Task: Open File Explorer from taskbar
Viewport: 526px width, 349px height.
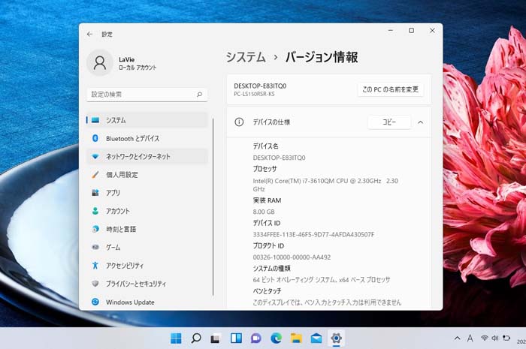Action: point(296,338)
